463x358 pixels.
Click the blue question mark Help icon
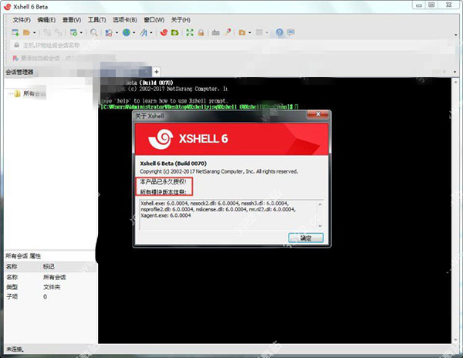(279, 32)
